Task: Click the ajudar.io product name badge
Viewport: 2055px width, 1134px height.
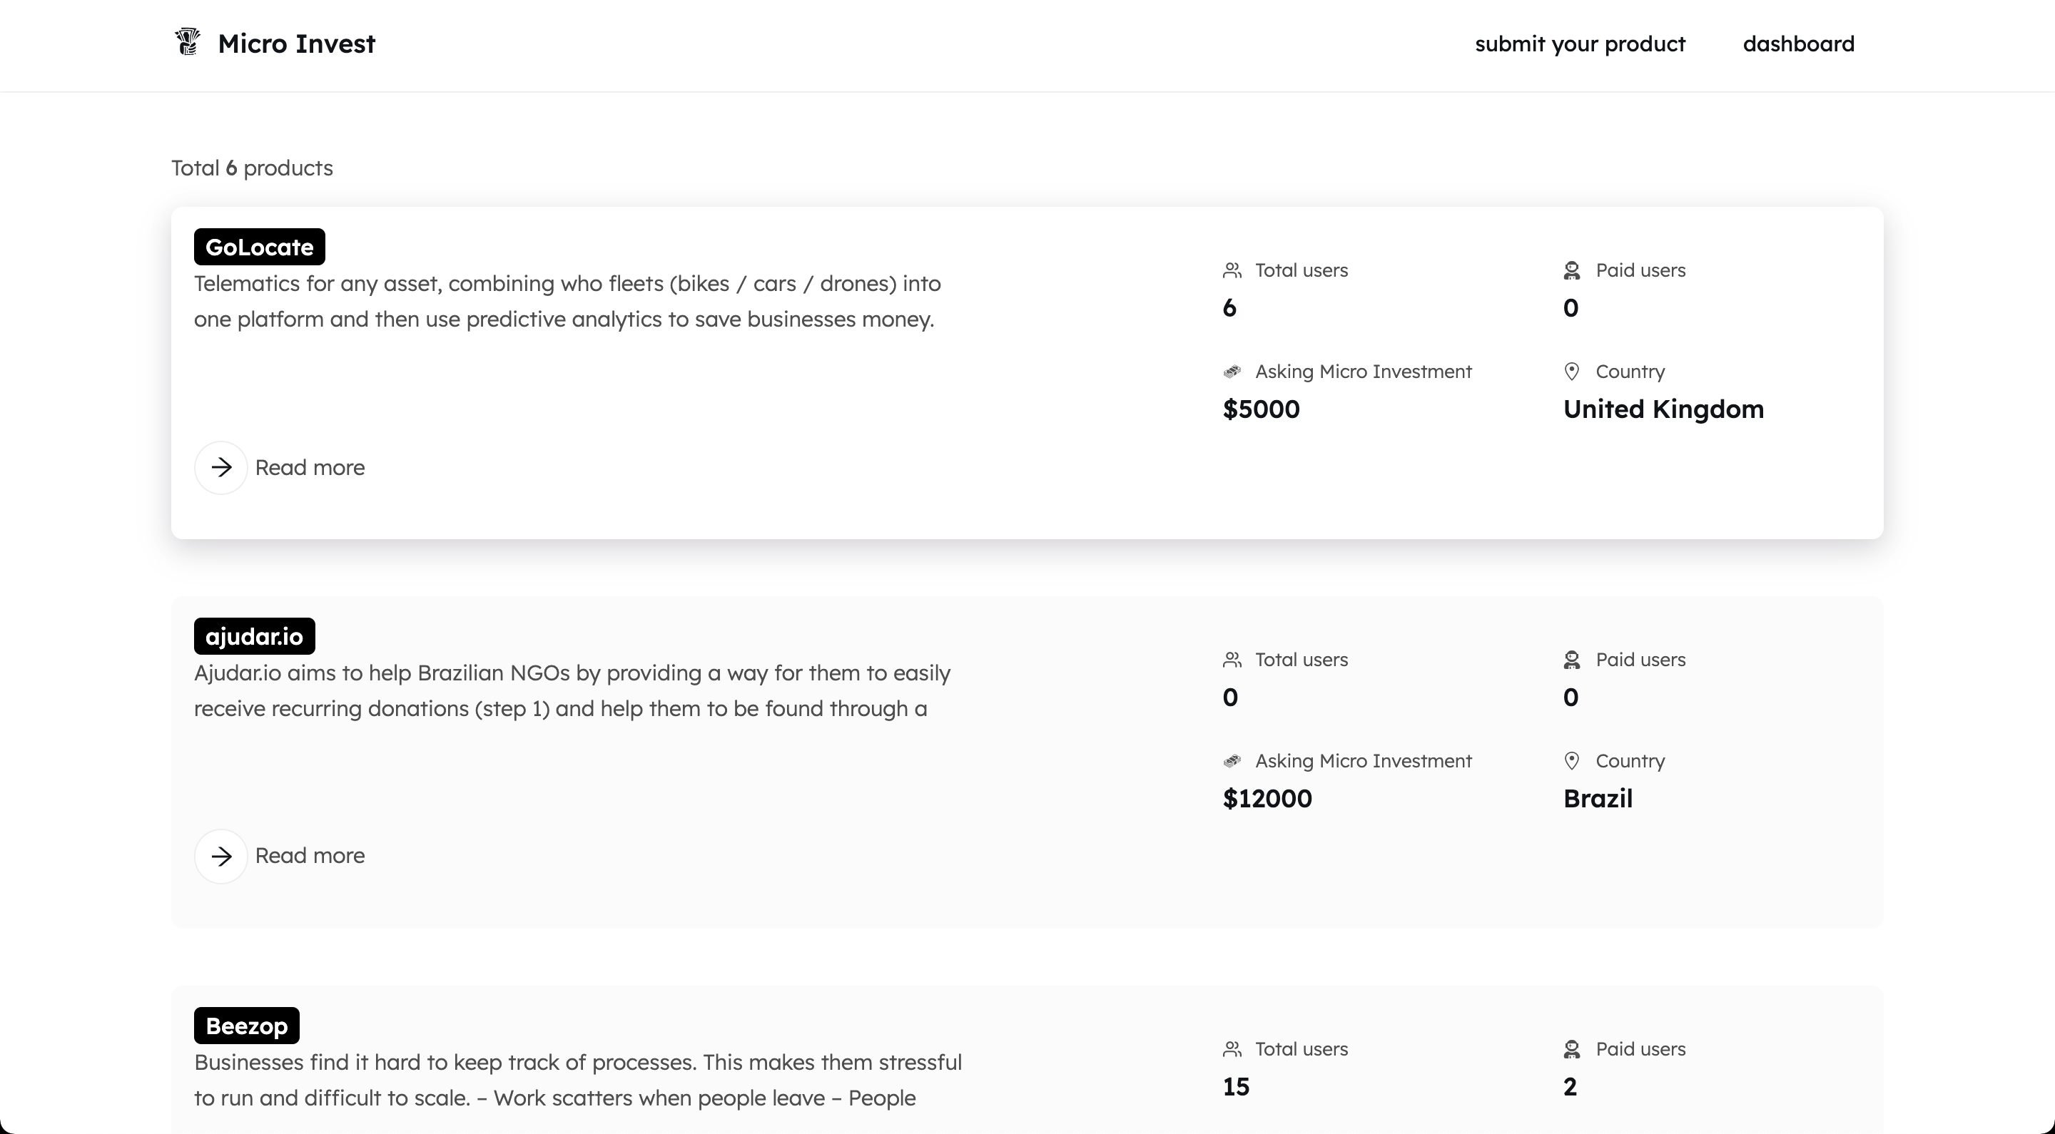Action: click(x=254, y=636)
